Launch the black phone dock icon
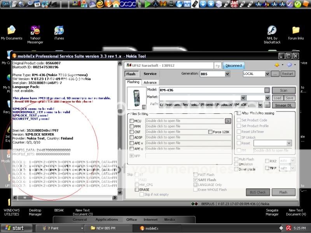Screen dimensions: 311x233 [x=195, y=4]
